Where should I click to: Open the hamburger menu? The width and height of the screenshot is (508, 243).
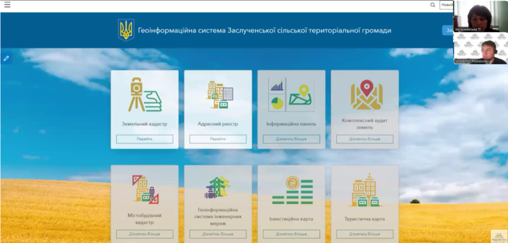(x=7, y=5)
